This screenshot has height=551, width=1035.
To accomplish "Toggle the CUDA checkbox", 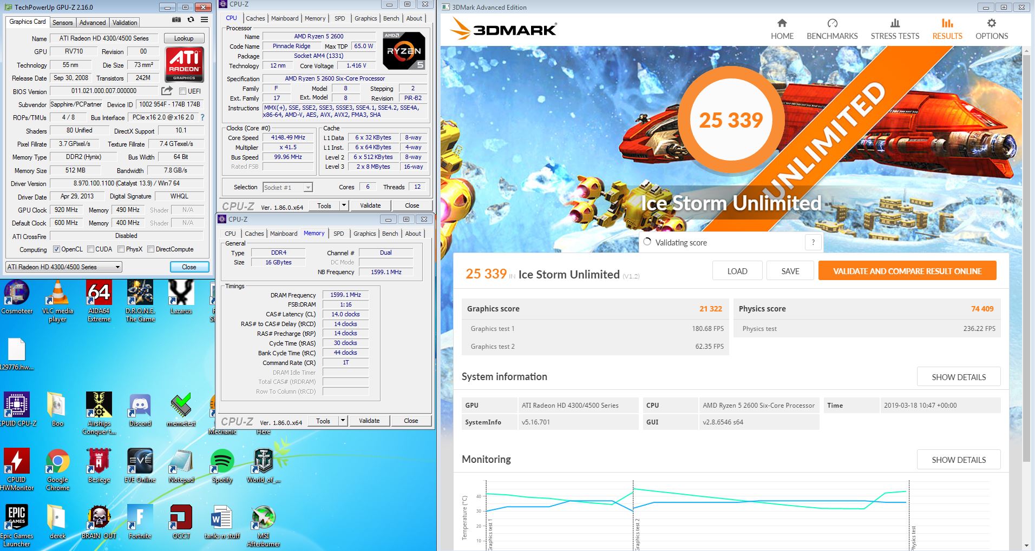I will (90, 249).
